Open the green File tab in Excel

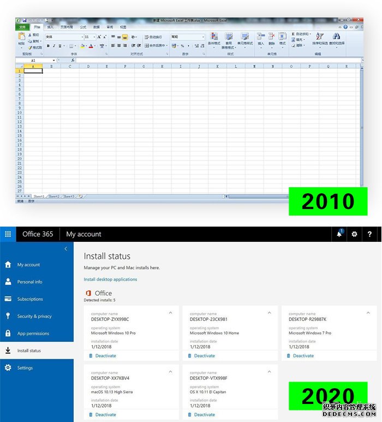22,27
